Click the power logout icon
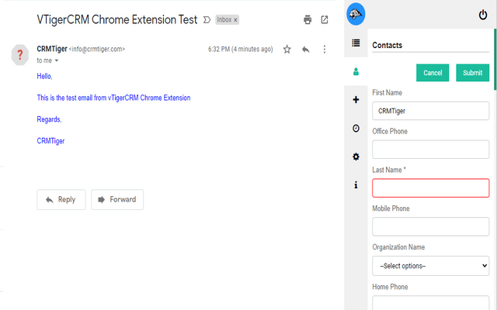The height and width of the screenshot is (310, 497). tap(483, 15)
